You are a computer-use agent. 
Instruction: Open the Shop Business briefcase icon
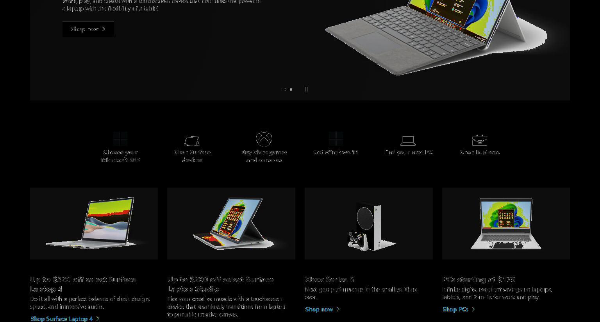[x=480, y=140]
